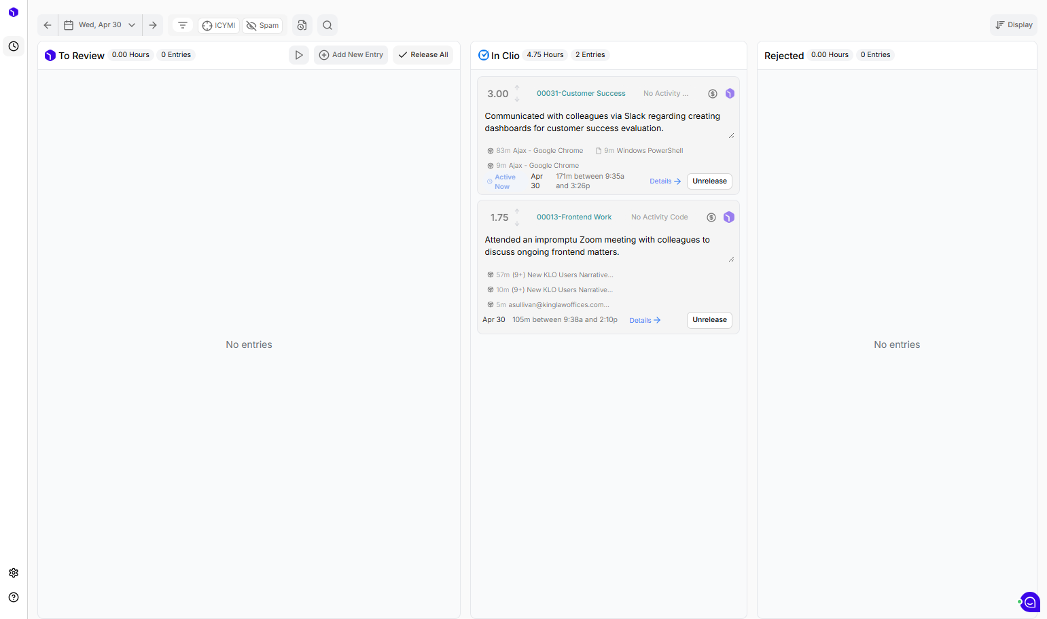Edit the Slack dashboards narrative text
This screenshot has height=619, width=1047.
coord(608,122)
